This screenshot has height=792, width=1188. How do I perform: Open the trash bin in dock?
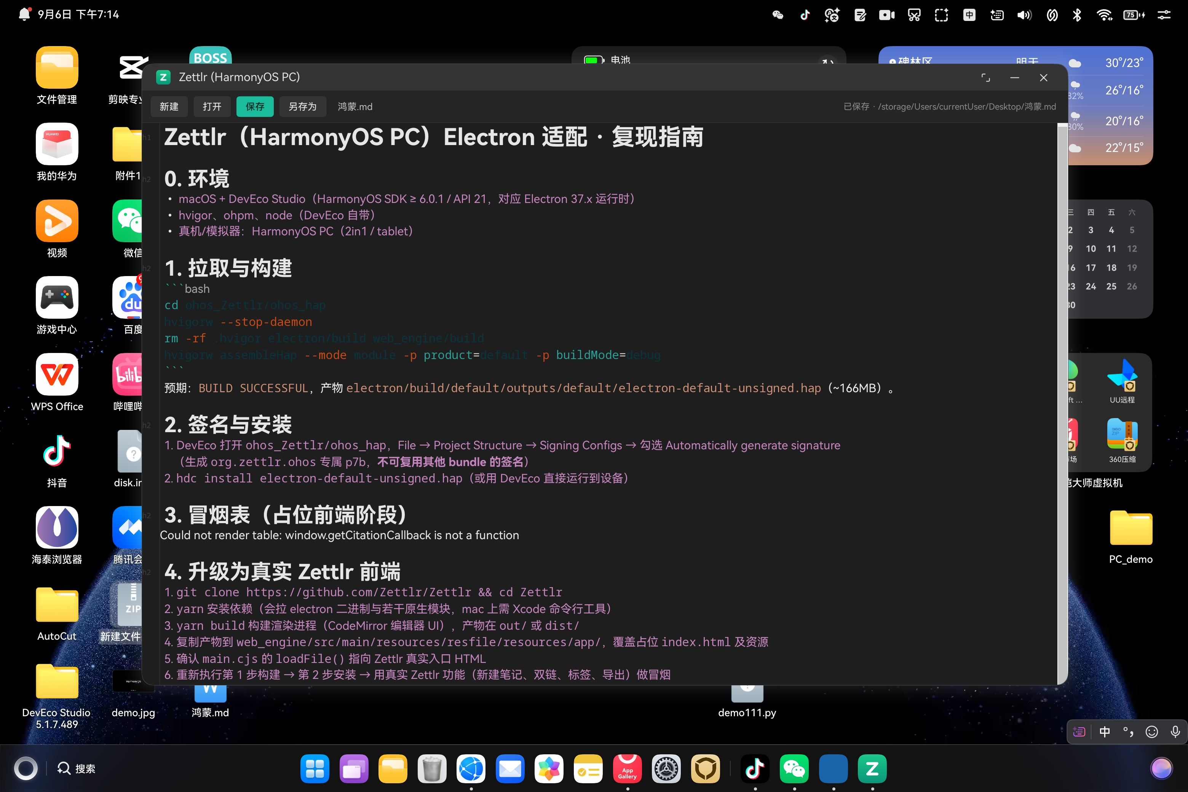[432, 769]
